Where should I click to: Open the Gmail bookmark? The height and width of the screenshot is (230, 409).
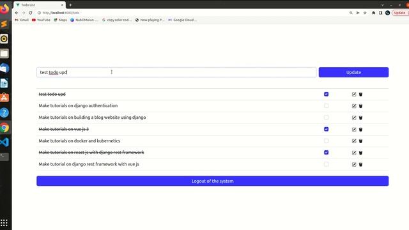click(x=22, y=20)
